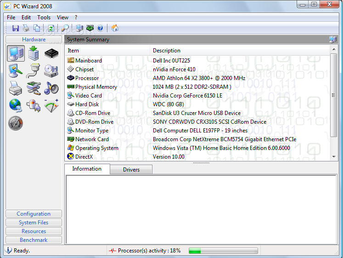Viewport: 343px width, 258px height.
Task: Click the scroll down arrow of summary list
Action: point(334,157)
